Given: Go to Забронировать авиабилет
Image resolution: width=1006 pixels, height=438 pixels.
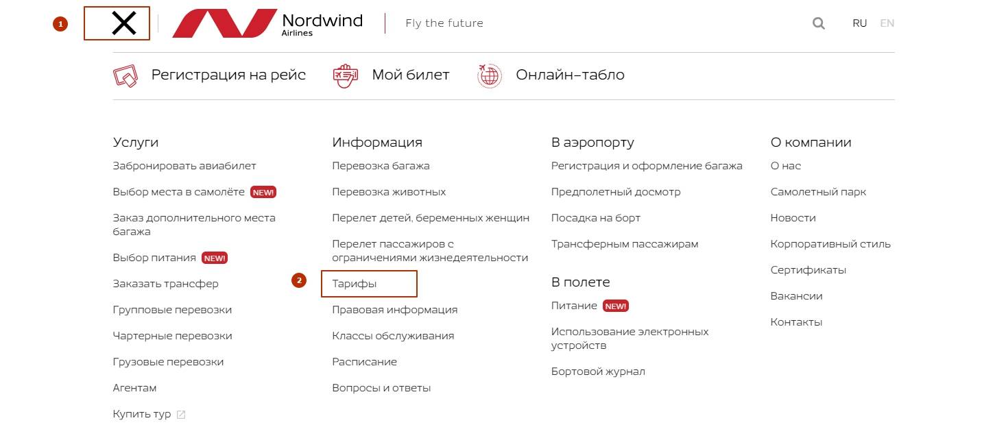Looking at the screenshot, I should [184, 166].
